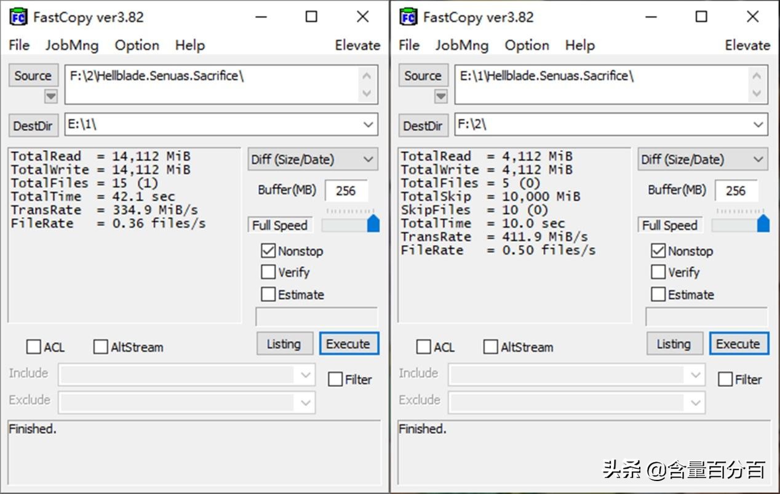Click Elevate in right window

(x=747, y=45)
